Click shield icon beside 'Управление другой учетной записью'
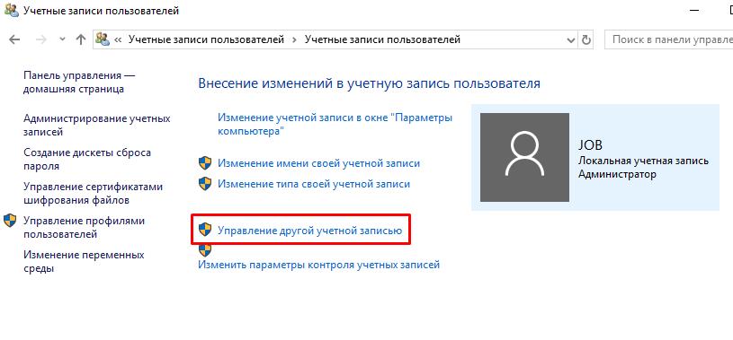Image resolution: width=733 pixels, height=340 pixels. pos(205,230)
